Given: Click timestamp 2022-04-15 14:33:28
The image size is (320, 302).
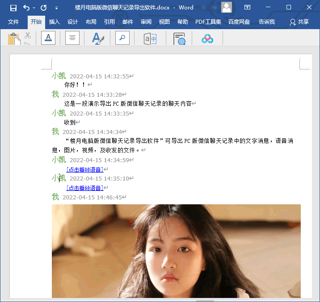Looking at the screenshot, I should coord(92,95).
